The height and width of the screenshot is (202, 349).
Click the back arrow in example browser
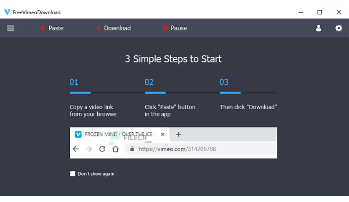point(76,149)
